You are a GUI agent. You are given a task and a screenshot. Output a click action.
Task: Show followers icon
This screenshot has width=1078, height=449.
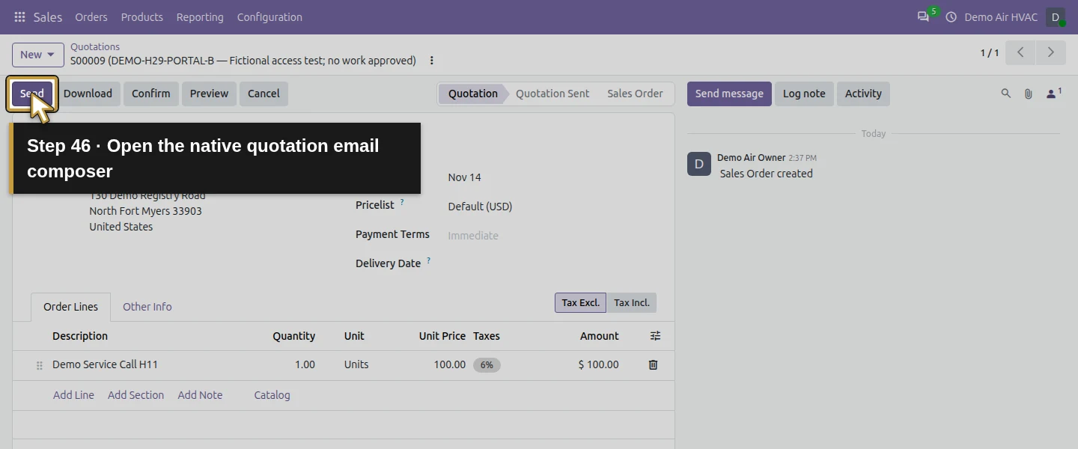1054,94
